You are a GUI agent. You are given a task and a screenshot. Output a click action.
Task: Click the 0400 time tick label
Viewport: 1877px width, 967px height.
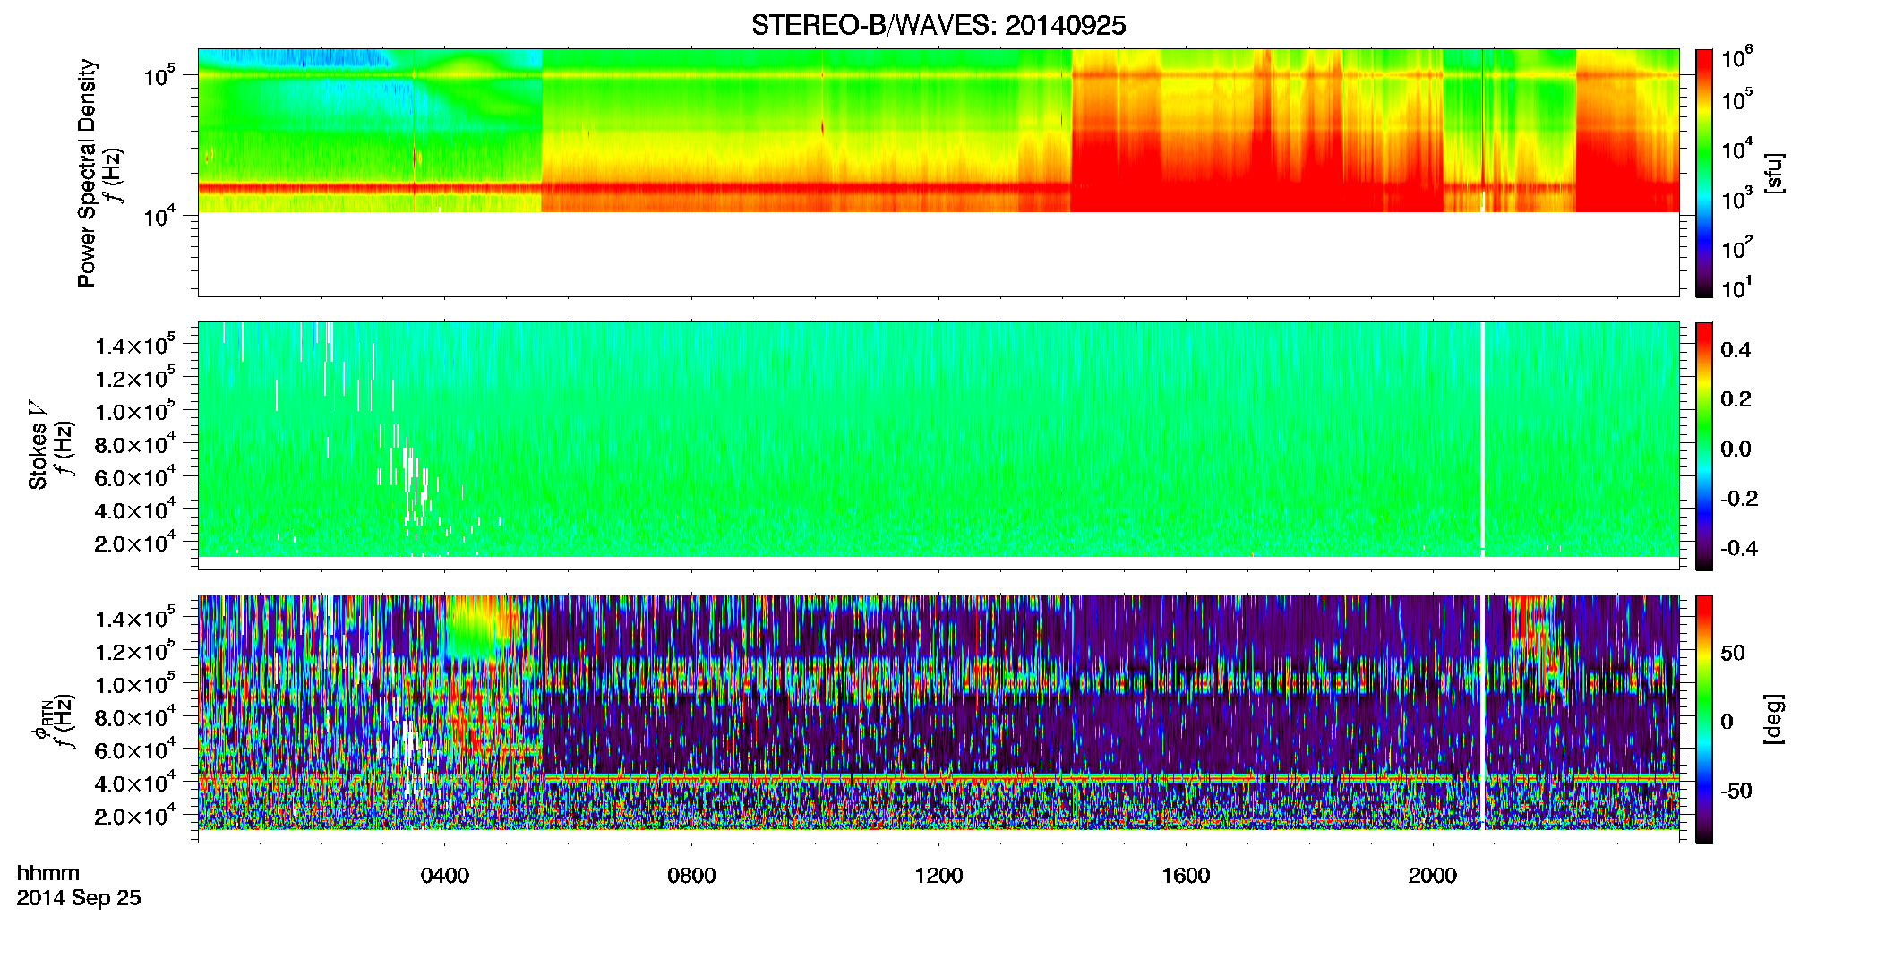pyautogui.click(x=445, y=876)
